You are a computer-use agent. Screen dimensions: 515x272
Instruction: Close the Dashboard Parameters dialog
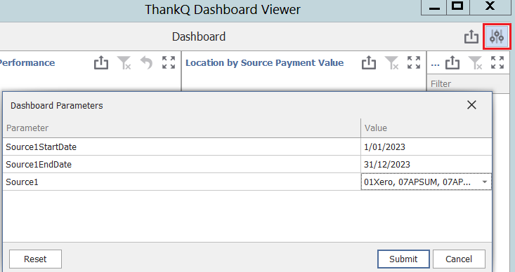[x=471, y=105]
